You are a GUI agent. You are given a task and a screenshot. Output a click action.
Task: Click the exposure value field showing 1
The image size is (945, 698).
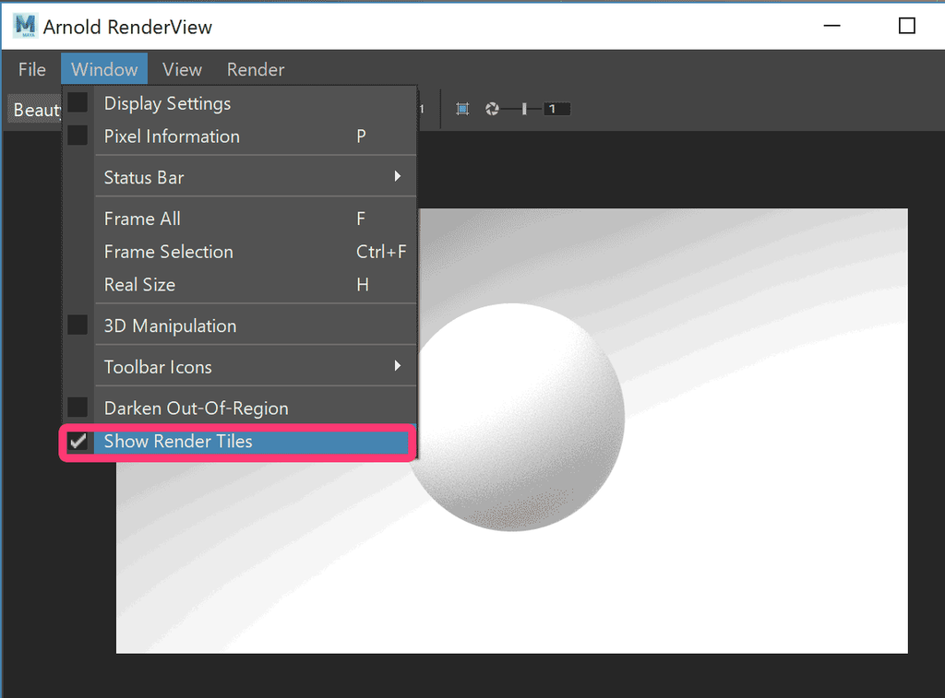coord(556,109)
